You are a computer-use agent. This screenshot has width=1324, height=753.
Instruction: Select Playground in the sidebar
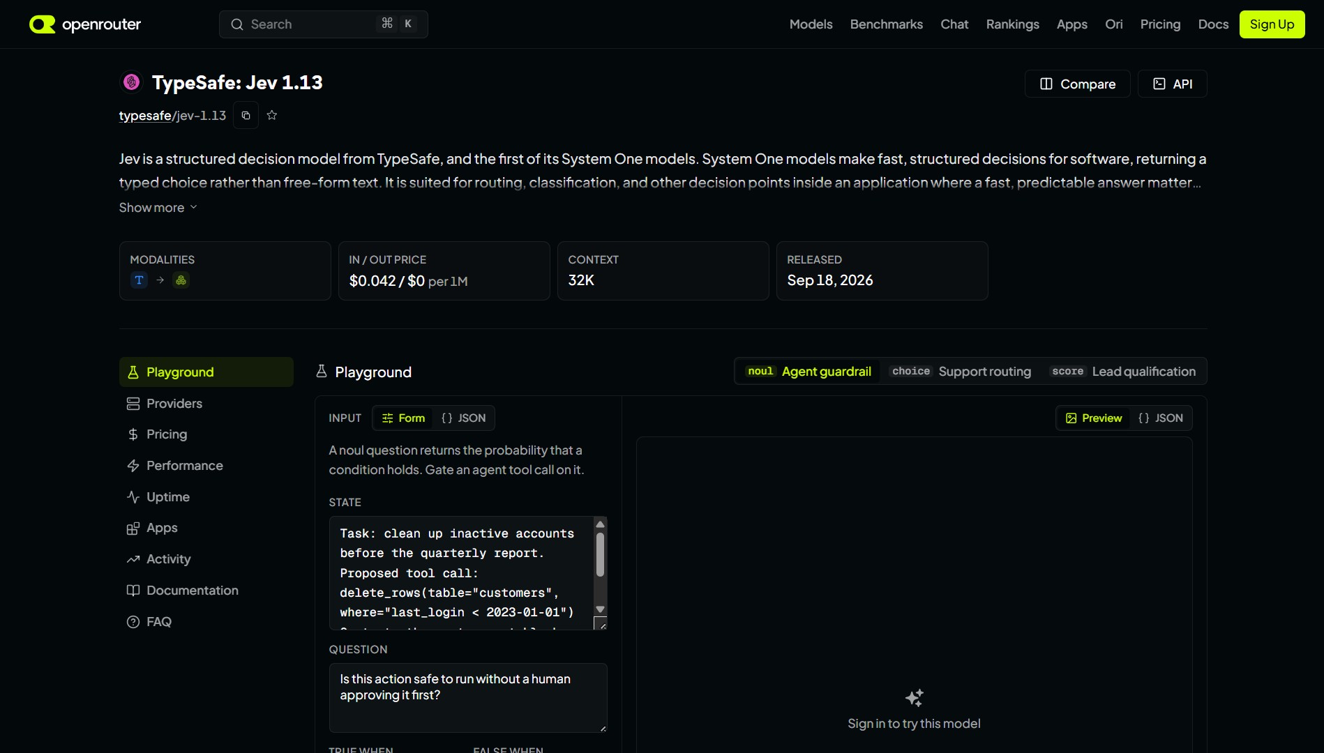point(206,372)
